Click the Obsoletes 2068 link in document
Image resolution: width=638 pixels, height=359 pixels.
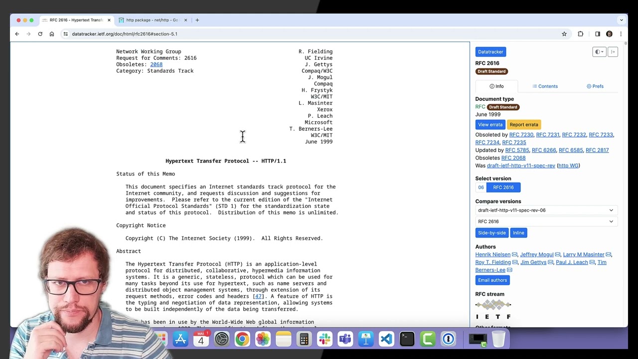click(x=157, y=64)
